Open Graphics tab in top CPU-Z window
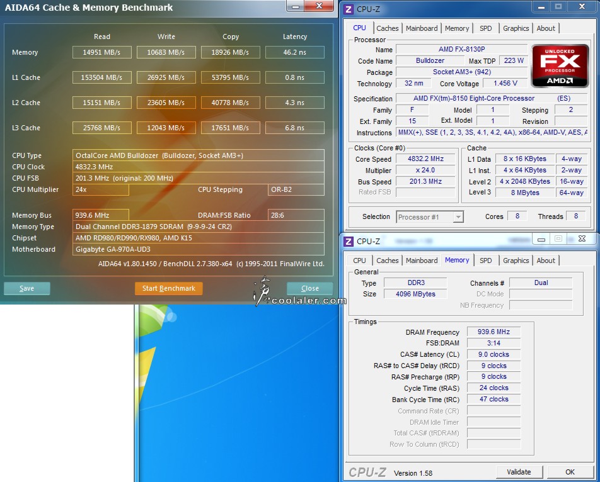Image resolution: width=600 pixels, height=482 pixels. (x=516, y=28)
